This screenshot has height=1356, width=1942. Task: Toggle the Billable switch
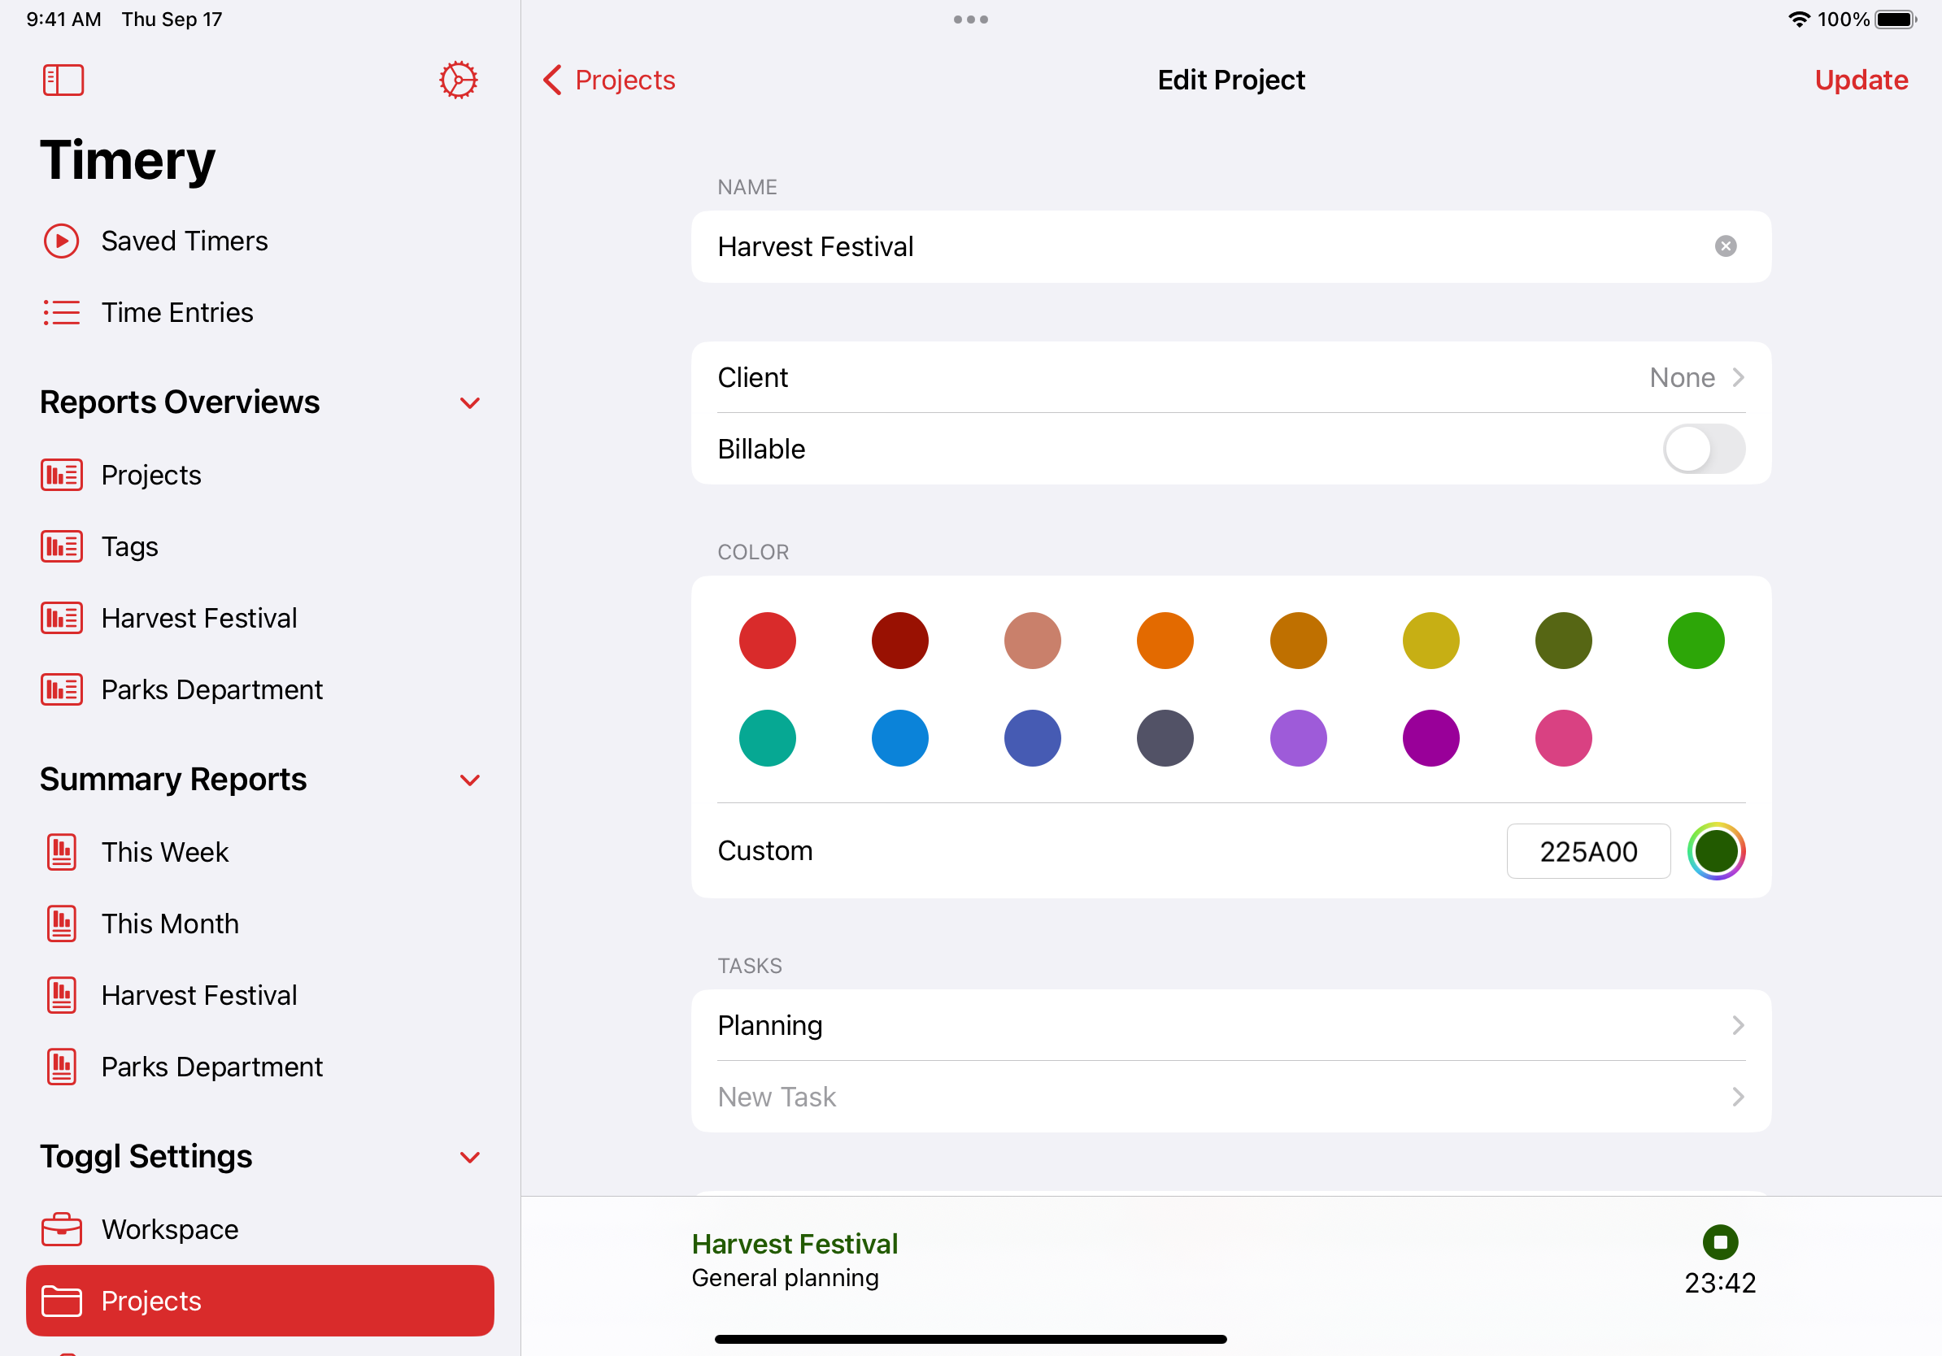coord(1704,449)
